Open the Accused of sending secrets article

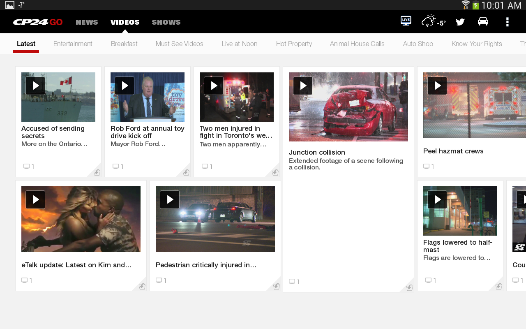[x=53, y=132]
